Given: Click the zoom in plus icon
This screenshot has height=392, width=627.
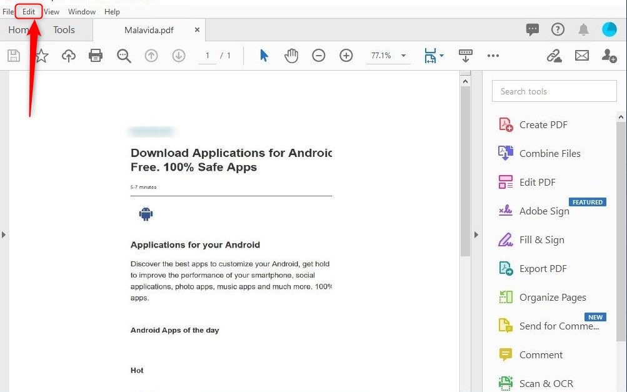Looking at the screenshot, I should pyautogui.click(x=346, y=56).
